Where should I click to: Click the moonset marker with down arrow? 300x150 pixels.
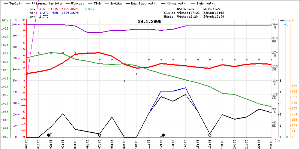163,135
